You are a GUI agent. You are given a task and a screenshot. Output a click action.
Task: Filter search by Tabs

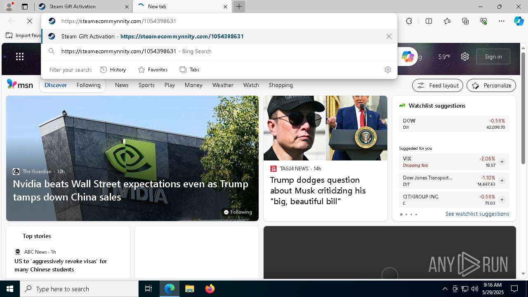189,70
